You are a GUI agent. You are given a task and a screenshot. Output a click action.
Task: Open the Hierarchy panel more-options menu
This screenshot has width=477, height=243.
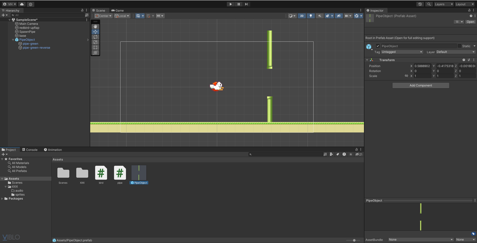click(x=86, y=10)
